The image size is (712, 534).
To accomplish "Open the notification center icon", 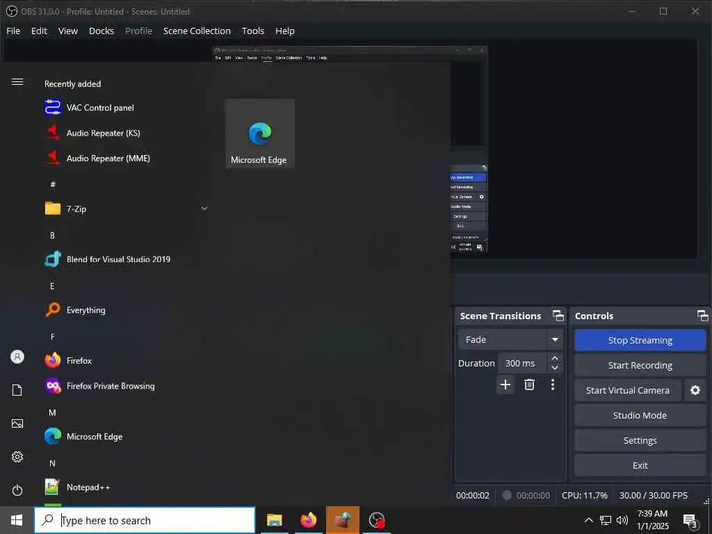I will click(x=690, y=520).
